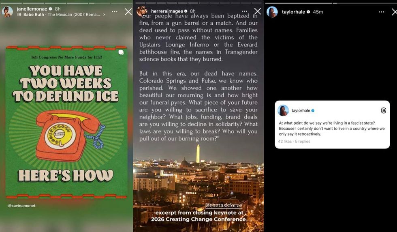
Task: Click the janellemonae username
Action: click(32, 9)
